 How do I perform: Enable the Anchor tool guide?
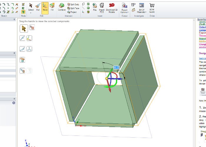(29, 38)
